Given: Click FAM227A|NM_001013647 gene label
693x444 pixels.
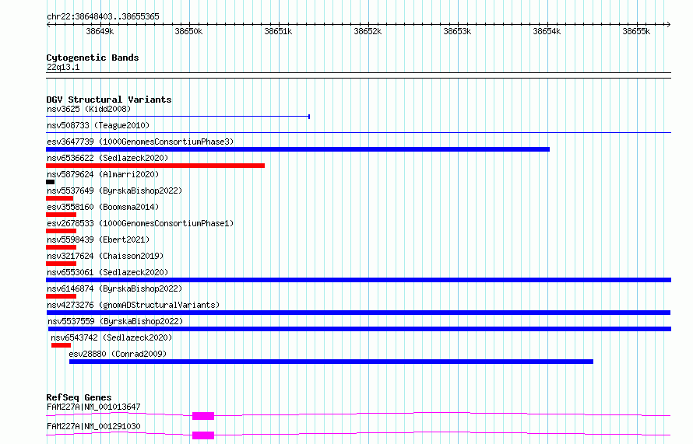Looking at the screenshot, I should (93, 407).
